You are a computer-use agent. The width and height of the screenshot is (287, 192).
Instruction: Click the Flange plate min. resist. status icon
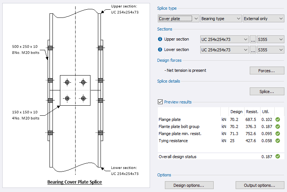[x=278, y=134]
